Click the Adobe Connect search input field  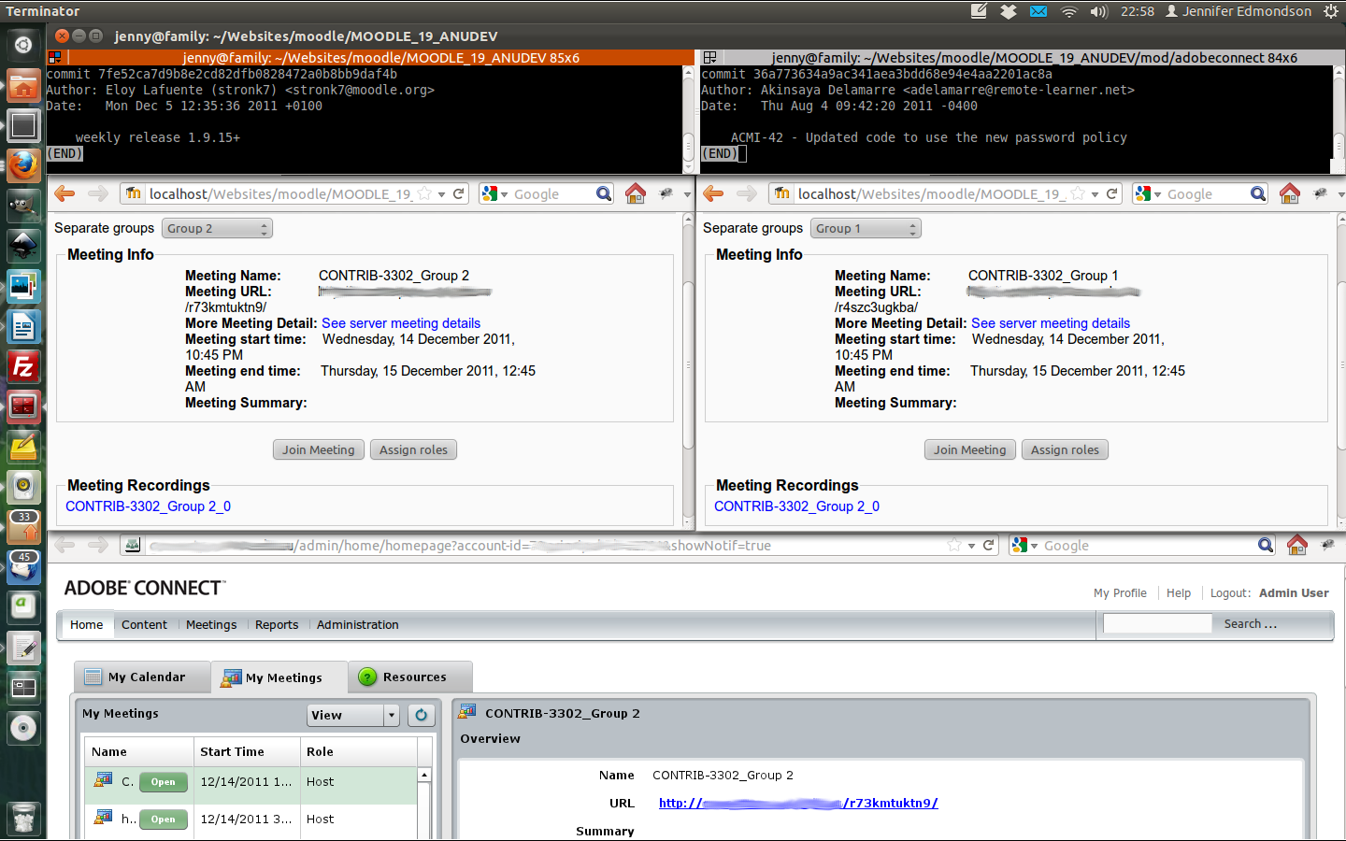pos(1157,623)
